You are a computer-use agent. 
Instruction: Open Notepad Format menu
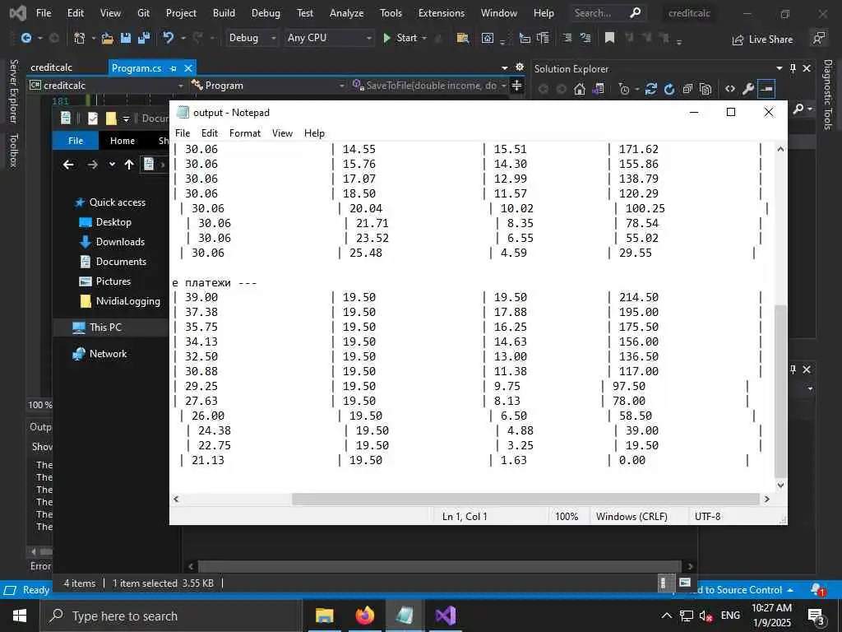pos(245,133)
